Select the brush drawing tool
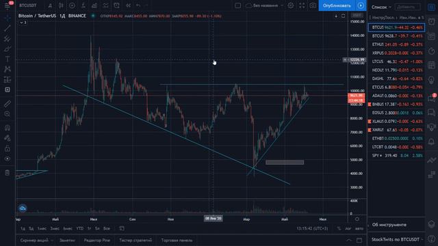Screen dimensions: 438x246 8,49
